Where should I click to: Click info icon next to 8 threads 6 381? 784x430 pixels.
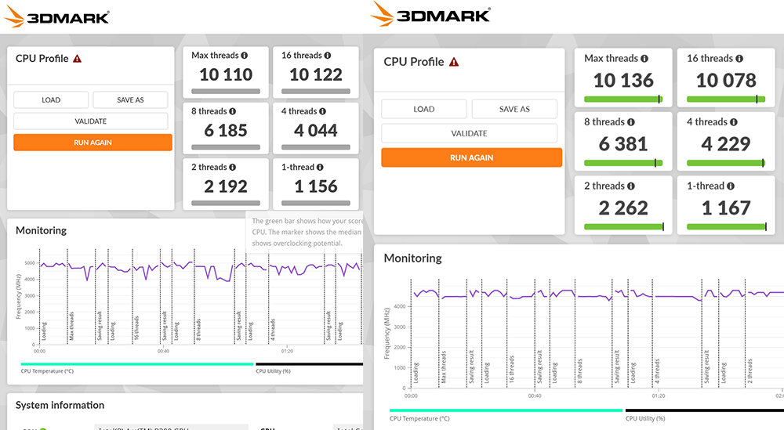(631, 122)
